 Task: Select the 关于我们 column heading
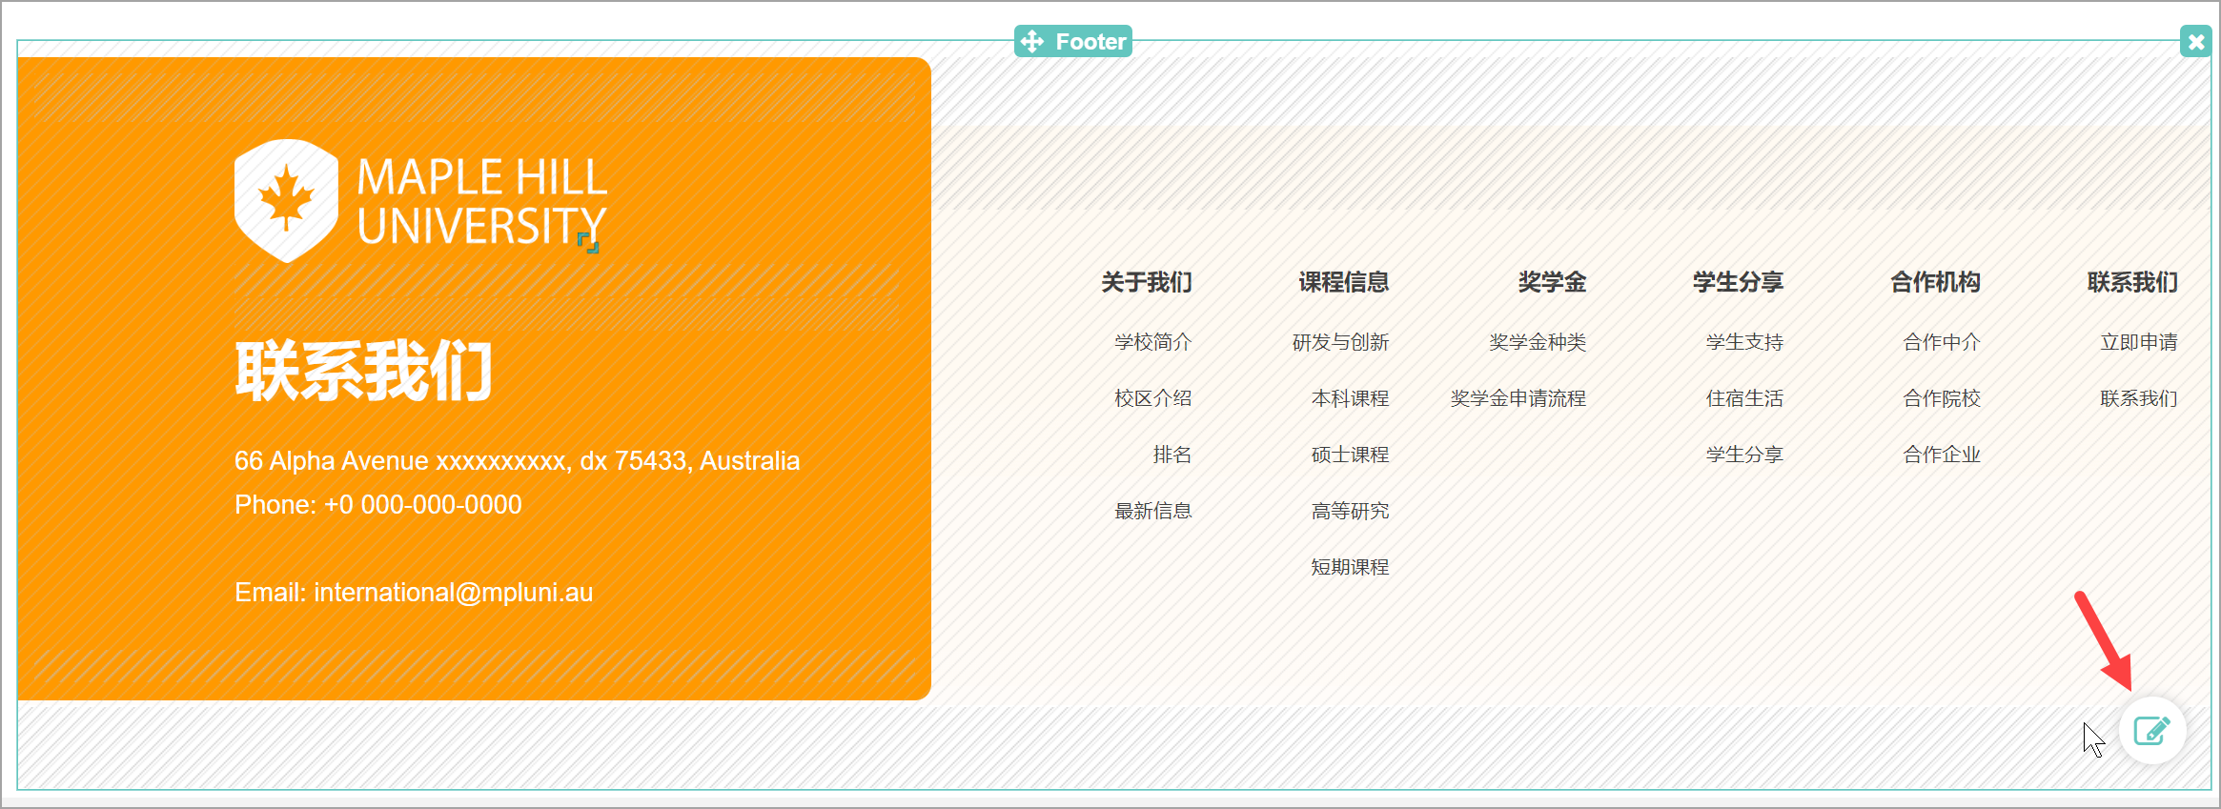click(x=1146, y=282)
